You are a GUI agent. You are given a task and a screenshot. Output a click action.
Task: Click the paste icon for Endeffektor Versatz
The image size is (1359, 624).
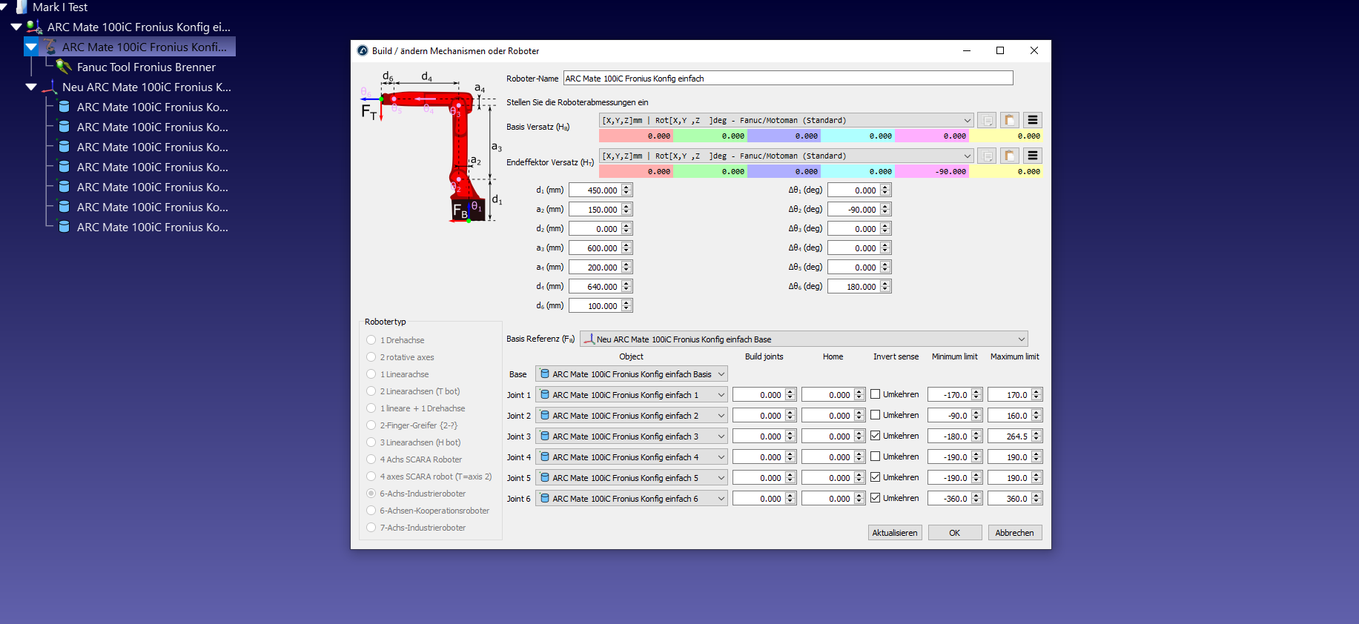1009,156
